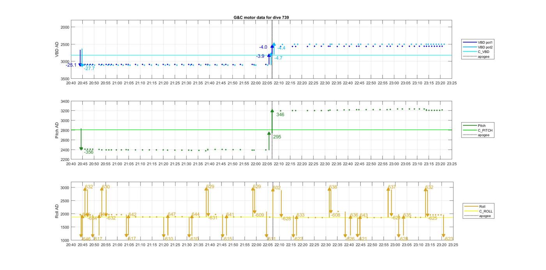Screen dimensions: 546x270
Task: Click the '644' roll annotation
Action: [x=195, y=215]
